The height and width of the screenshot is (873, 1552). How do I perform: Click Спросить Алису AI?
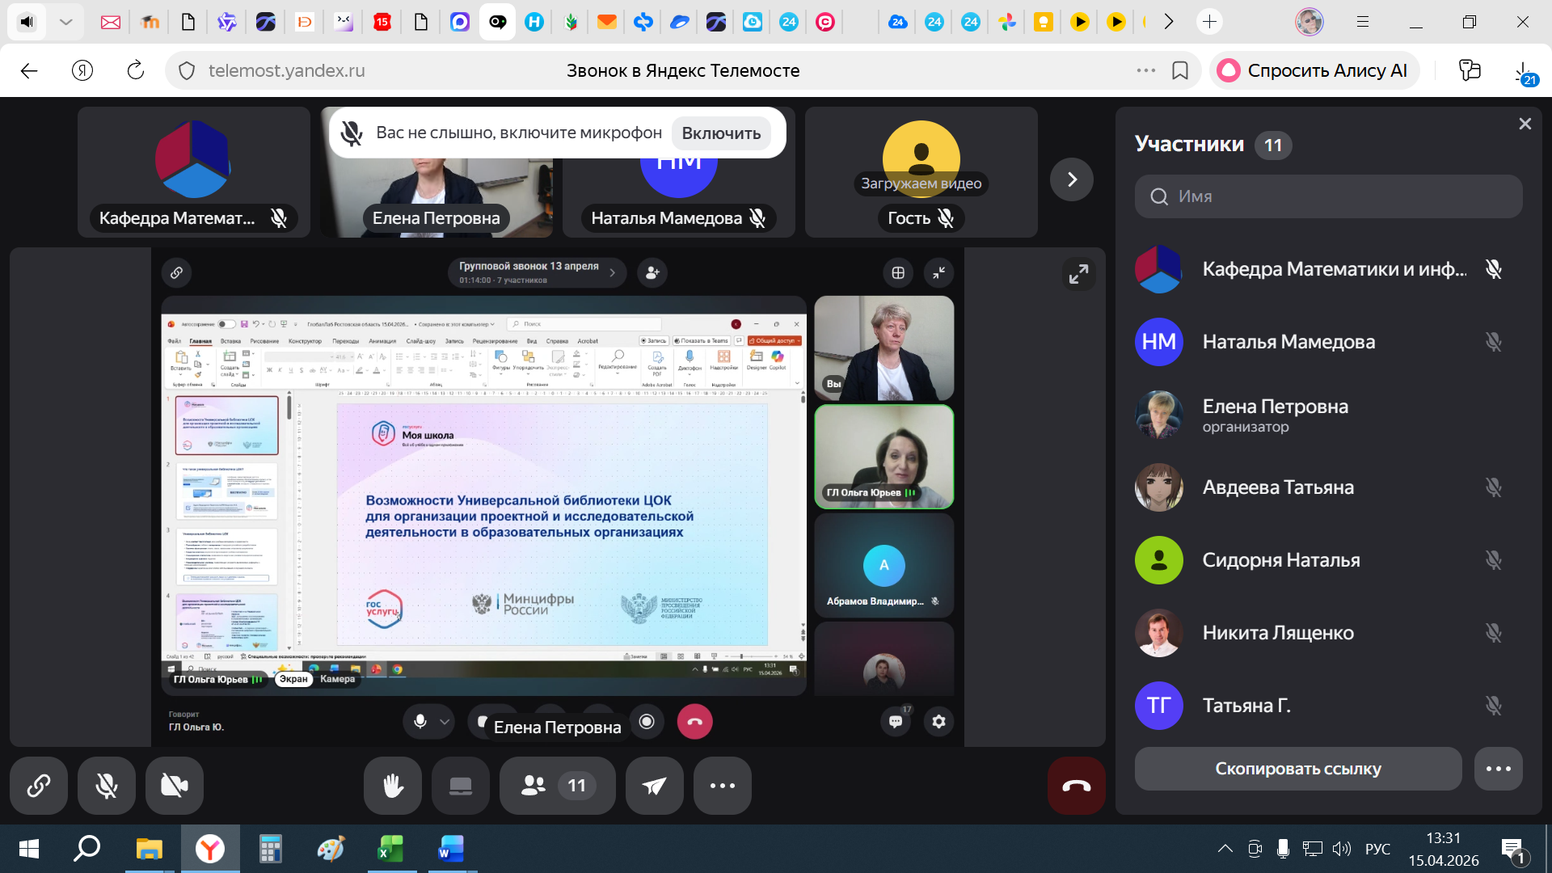pos(1314,71)
